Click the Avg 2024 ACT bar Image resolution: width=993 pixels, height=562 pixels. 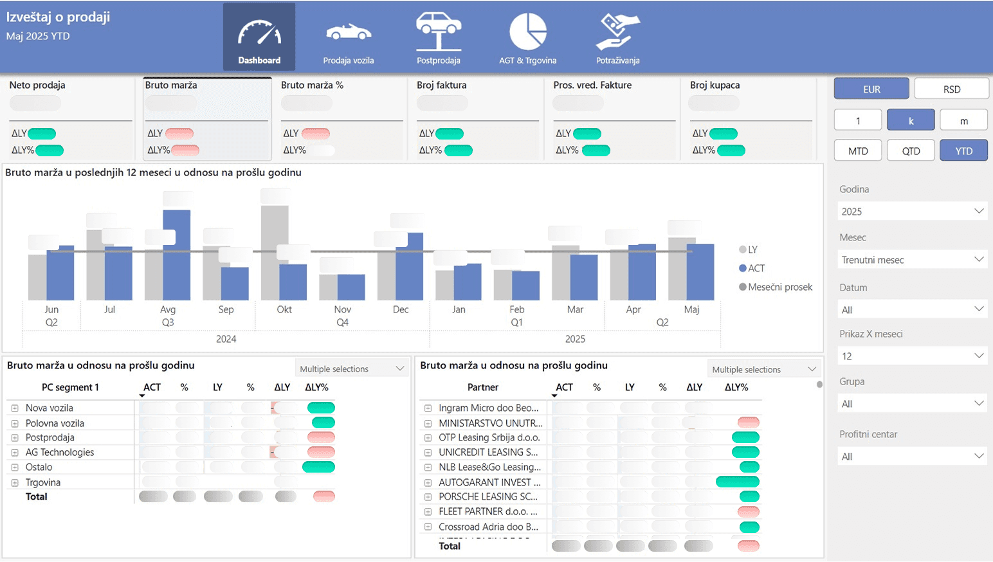pos(177,255)
